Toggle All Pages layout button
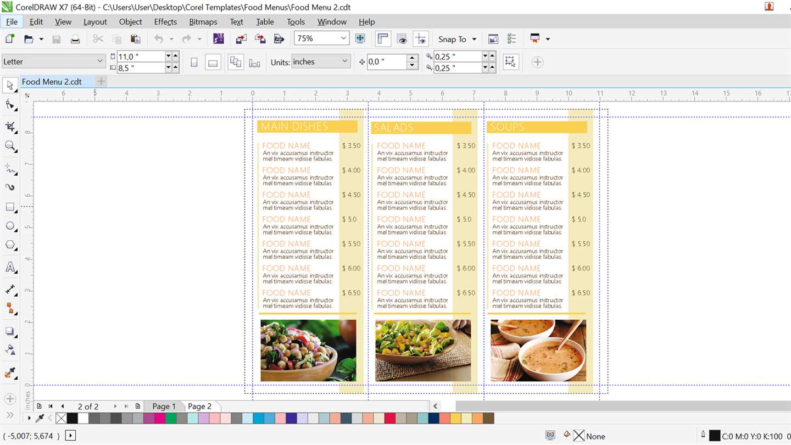Viewport: 791px width, 445px height. 236,62
